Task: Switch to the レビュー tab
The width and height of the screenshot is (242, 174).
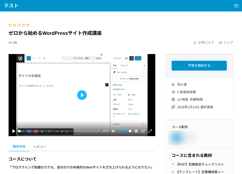Action: (40, 147)
